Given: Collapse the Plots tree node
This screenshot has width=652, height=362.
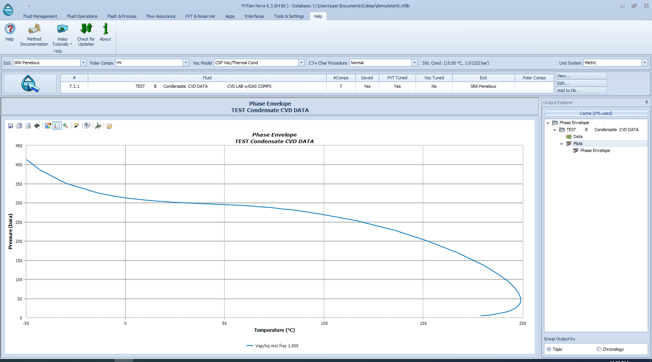Looking at the screenshot, I should click(x=562, y=143).
